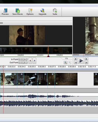Click the timeline ruler at 0:00:05.0
This screenshot has height=122, width=98.
coord(32,67)
